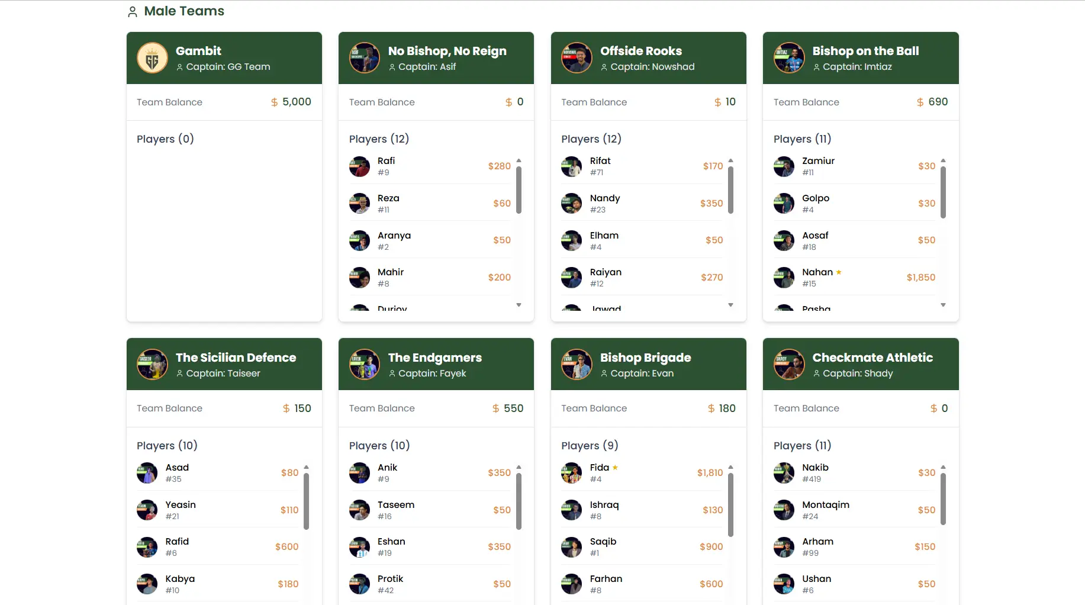Viewport: 1085px width, 605px height.
Task: Click the Gambit team logo
Action: click(152, 58)
